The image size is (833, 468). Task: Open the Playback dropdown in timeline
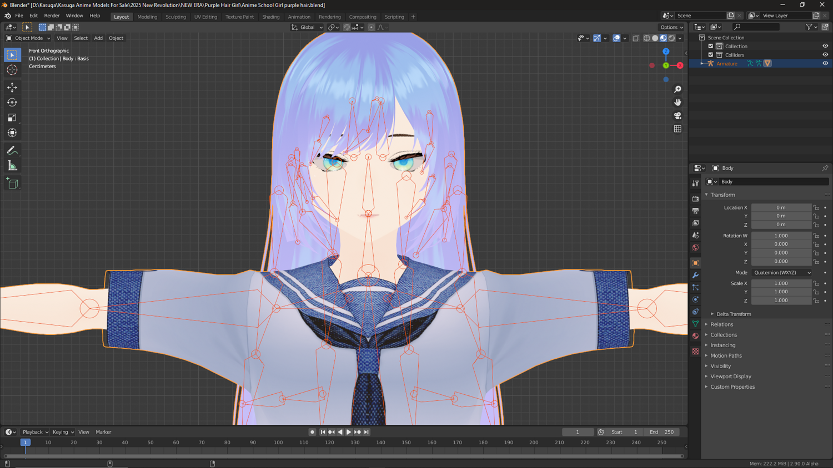click(x=35, y=432)
